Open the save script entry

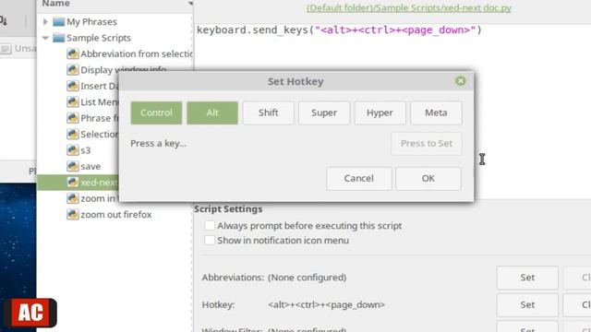coord(90,166)
